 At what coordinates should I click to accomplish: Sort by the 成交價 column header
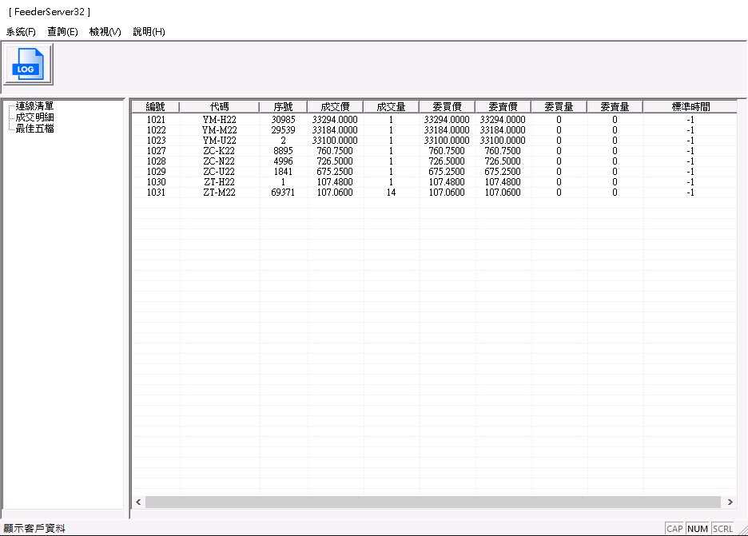pyautogui.click(x=335, y=107)
